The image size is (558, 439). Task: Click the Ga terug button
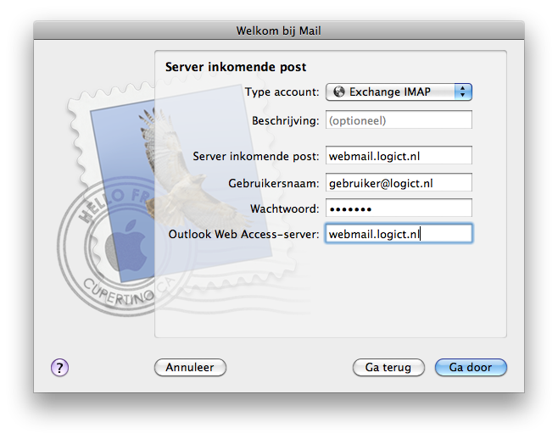coord(388,367)
